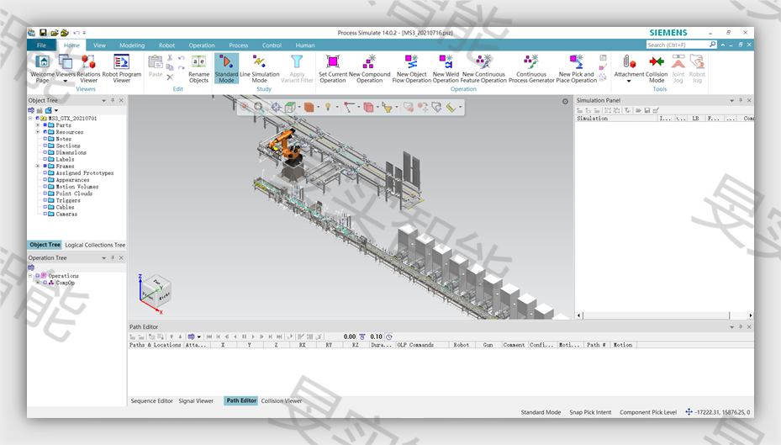Open the Modeling ribbon tab
The height and width of the screenshot is (445, 781).
(131, 45)
